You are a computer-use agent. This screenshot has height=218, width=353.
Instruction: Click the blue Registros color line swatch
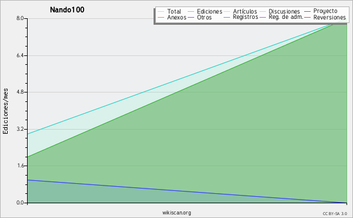[x=227, y=17]
